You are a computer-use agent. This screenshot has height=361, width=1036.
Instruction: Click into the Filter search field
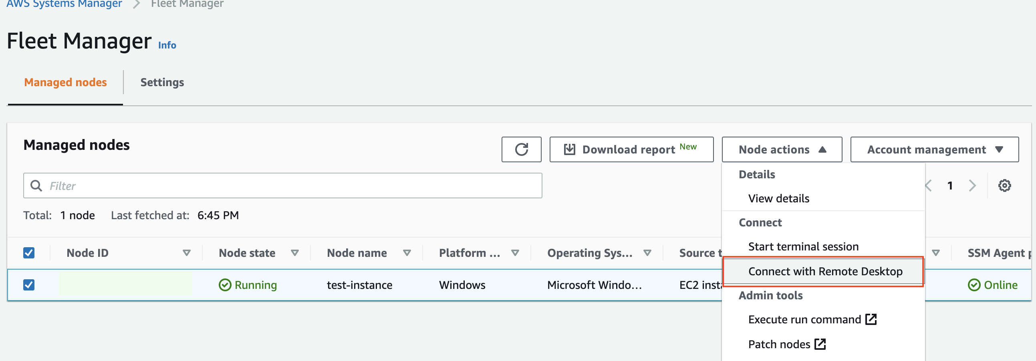tap(283, 186)
